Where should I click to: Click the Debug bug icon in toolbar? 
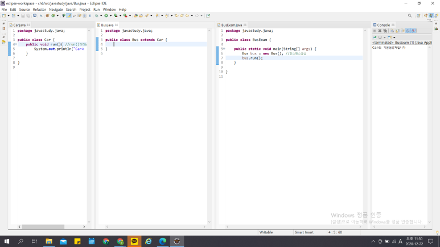coord(97,16)
